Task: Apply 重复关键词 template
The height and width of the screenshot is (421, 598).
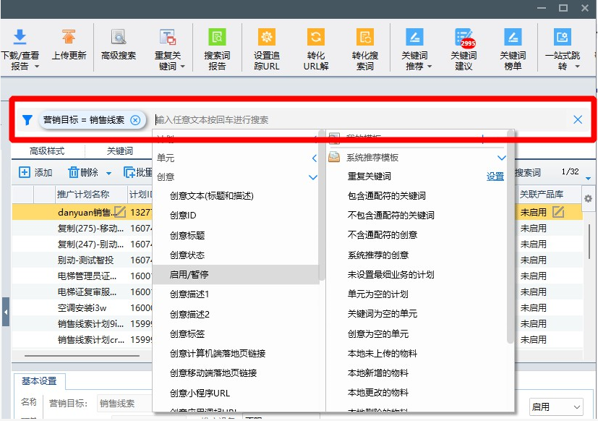Action: [370, 177]
